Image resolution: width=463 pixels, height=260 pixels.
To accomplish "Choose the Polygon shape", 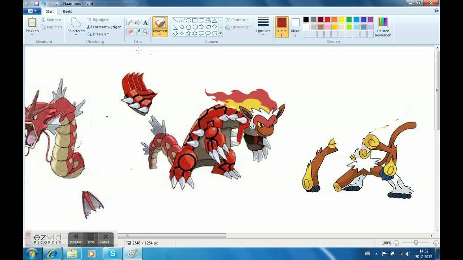I will pos(208,21).
